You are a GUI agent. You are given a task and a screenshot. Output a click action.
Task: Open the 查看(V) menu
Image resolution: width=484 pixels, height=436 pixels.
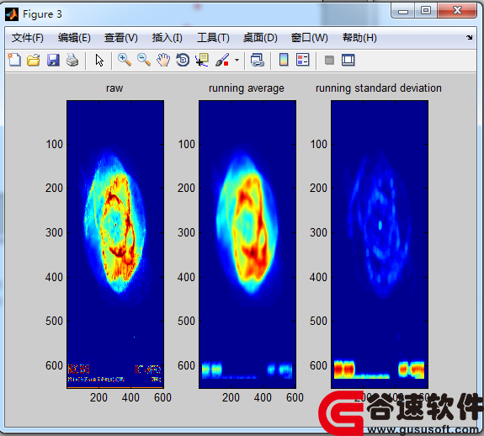(120, 38)
